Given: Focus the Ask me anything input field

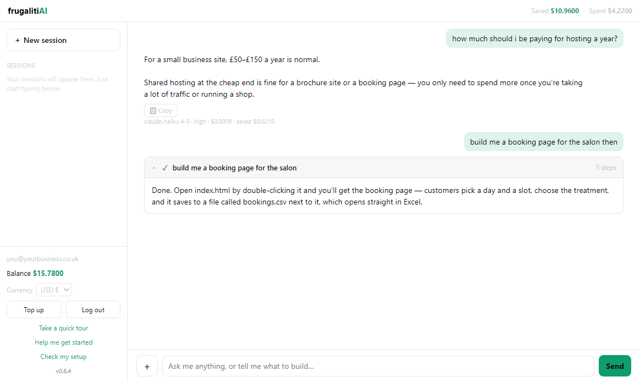Looking at the screenshot, I should 378,366.
